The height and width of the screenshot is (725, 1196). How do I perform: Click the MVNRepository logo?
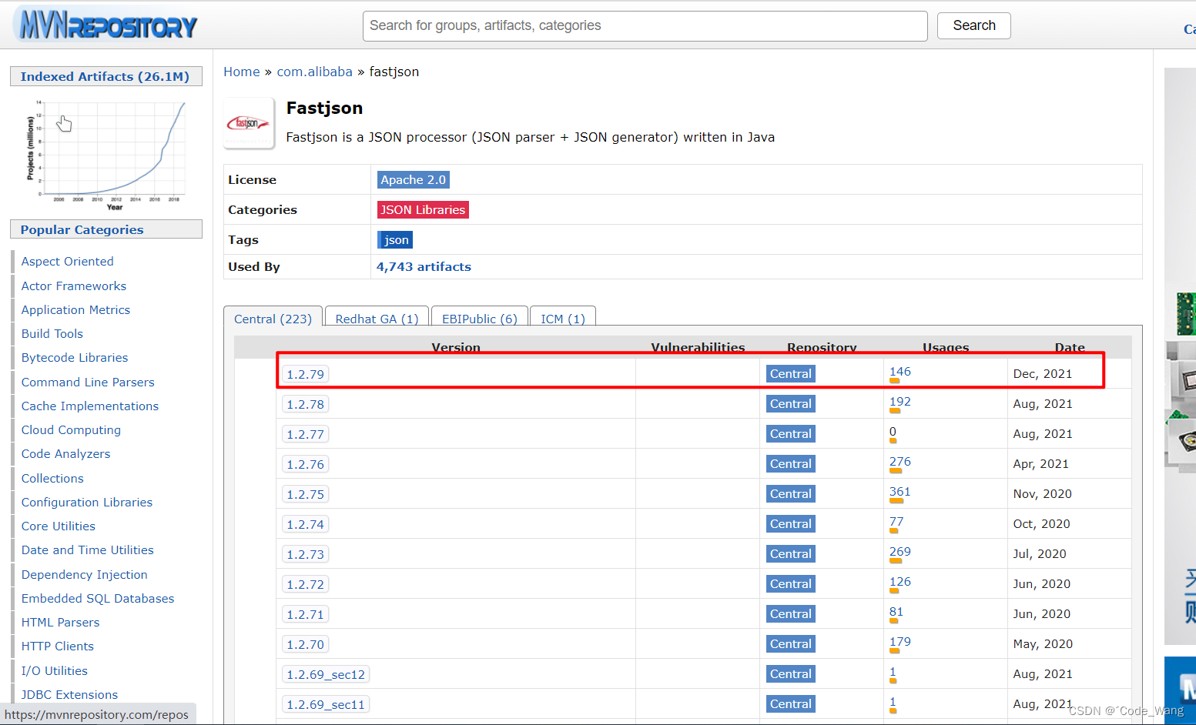(106, 25)
